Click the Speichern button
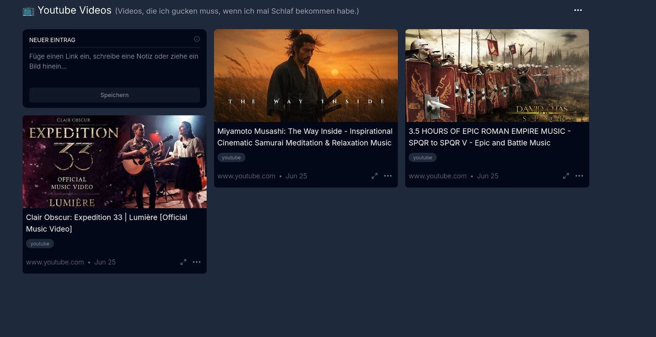Image resolution: width=656 pixels, height=337 pixels. pyautogui.click(x=114, y=95)
